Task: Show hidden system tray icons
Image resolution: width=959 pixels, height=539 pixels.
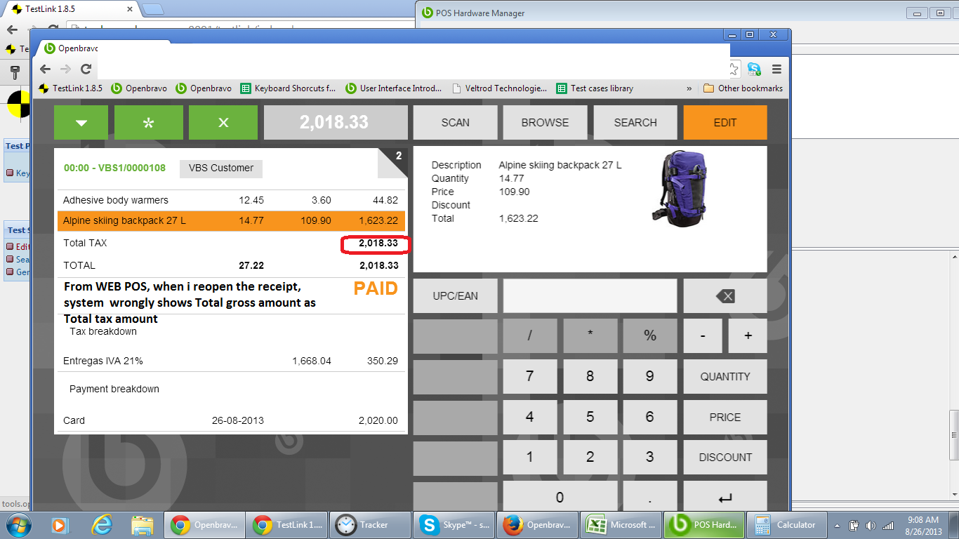Action: 838,525
